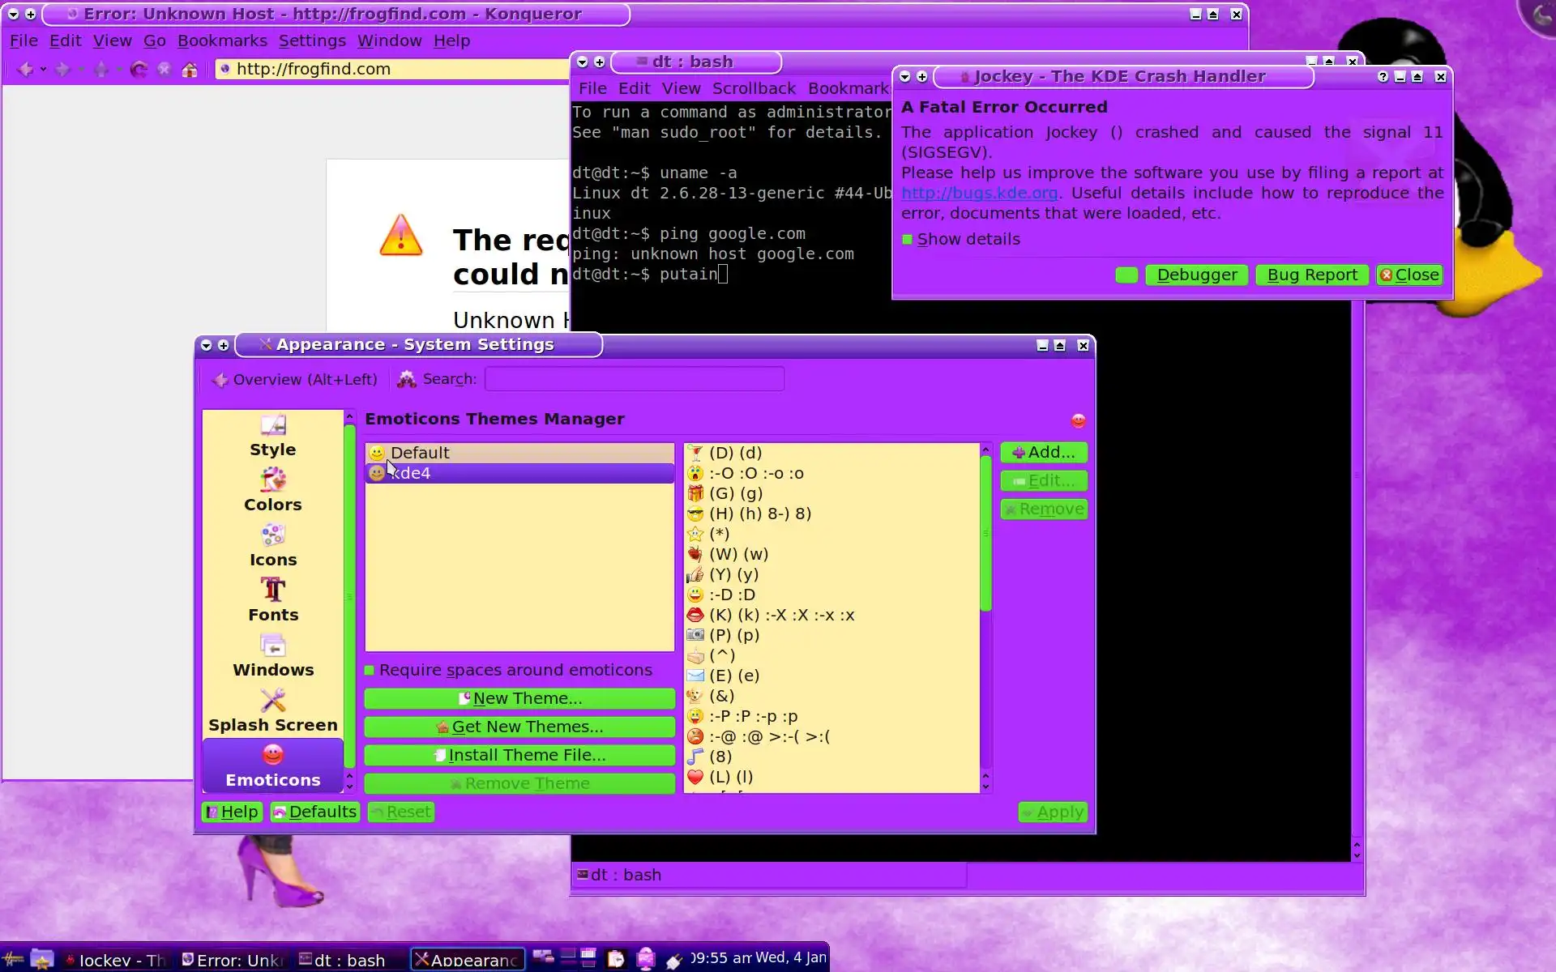Open the Bookmarks menu in Konqueror
Screen dimensions: 1556x972
[222, 40]
